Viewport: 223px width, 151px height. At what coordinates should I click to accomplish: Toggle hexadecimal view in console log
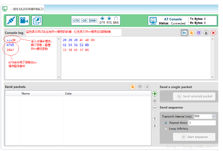185,33
